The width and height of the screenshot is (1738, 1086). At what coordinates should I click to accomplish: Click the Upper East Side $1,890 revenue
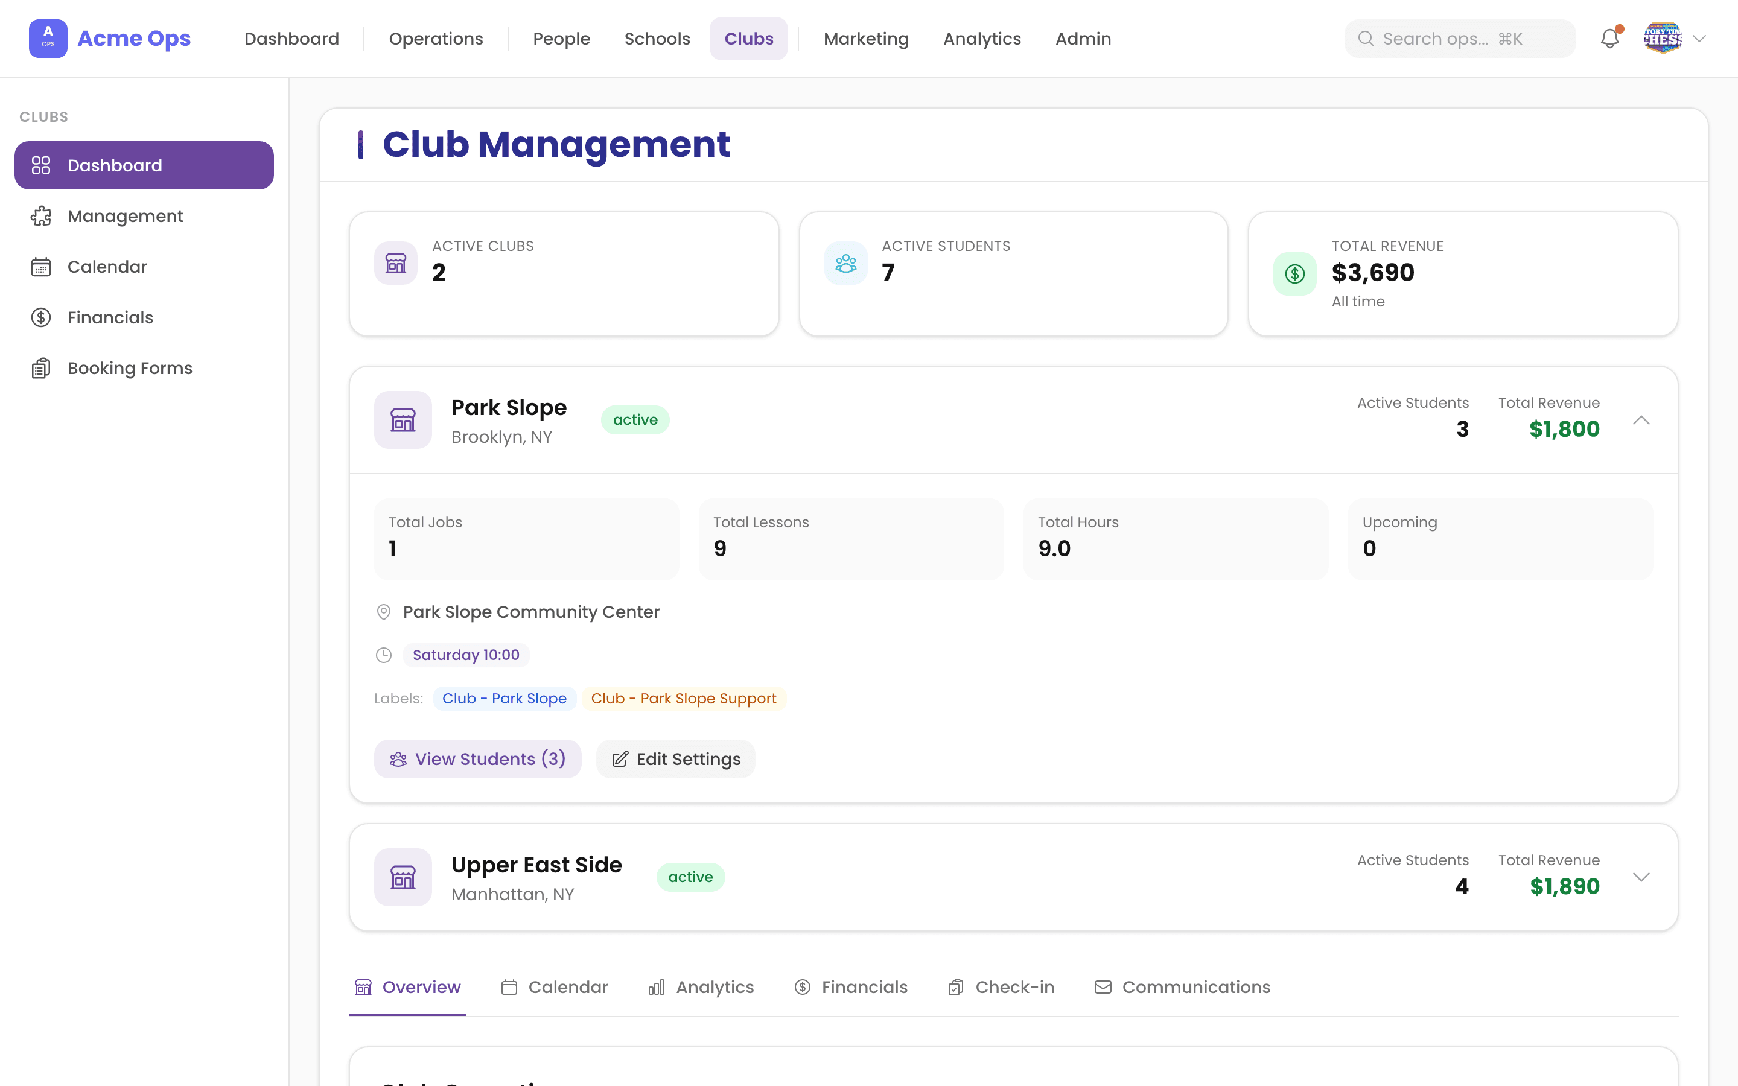[x=1565, y=887]
